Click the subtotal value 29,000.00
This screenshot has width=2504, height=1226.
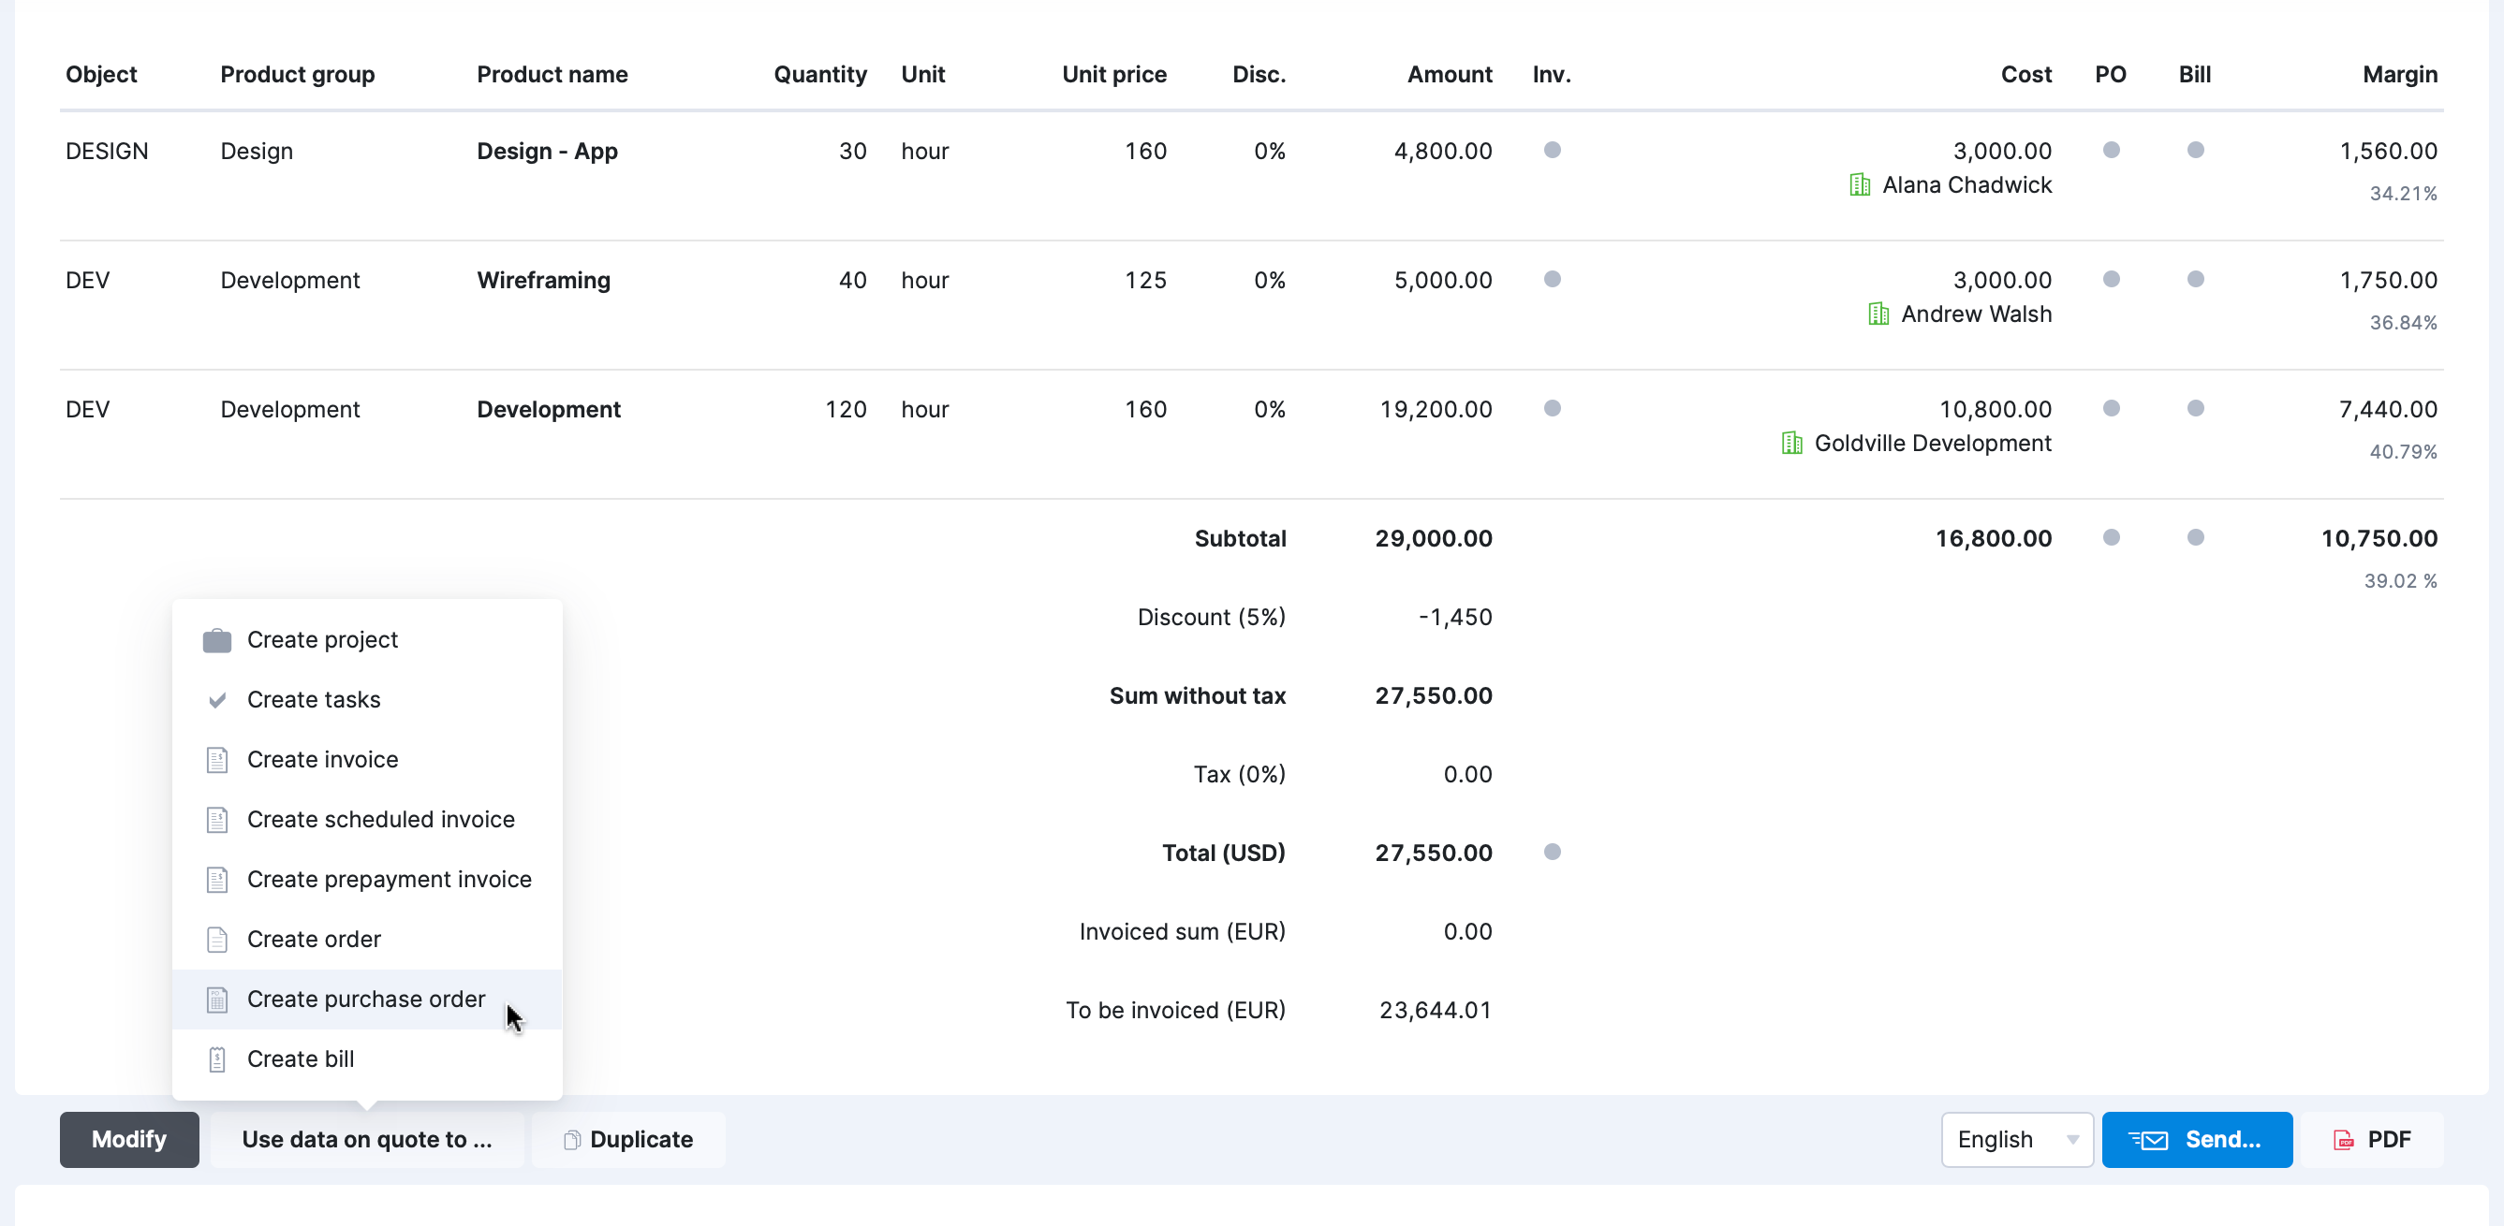click(x=1434, y=539)
